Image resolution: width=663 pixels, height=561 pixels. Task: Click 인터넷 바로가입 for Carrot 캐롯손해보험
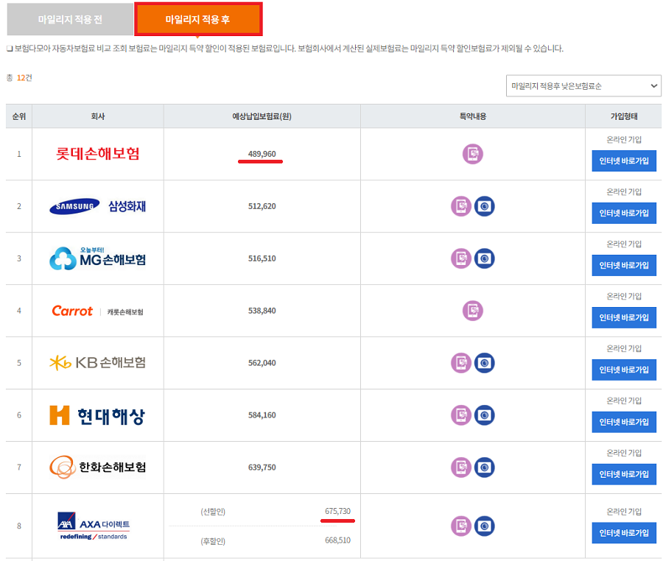[x=624, y=317]
